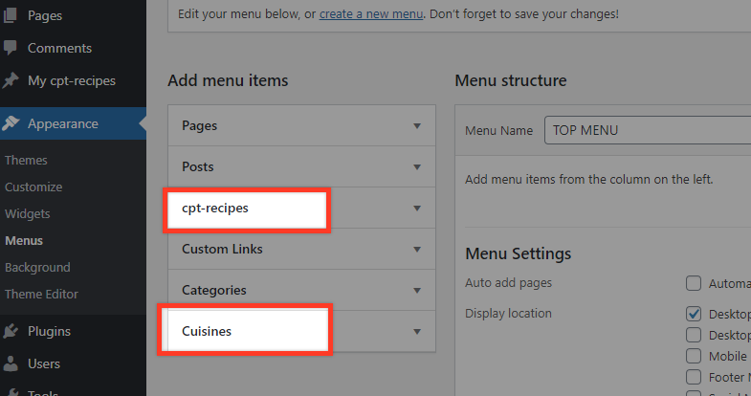751x396 pixels.
Task: Click the Cuisines section heading
Action: pyautogui.click(x=207, y=331)
